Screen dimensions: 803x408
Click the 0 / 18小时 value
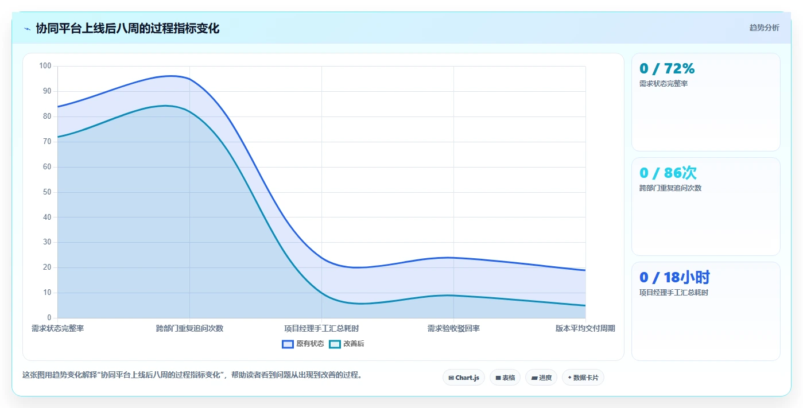pyautogui.click(x=674, y=278)
